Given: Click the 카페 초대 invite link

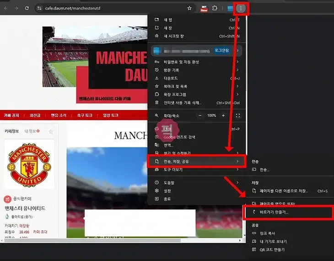Looking at the screenshot, I should click(40, 232).
